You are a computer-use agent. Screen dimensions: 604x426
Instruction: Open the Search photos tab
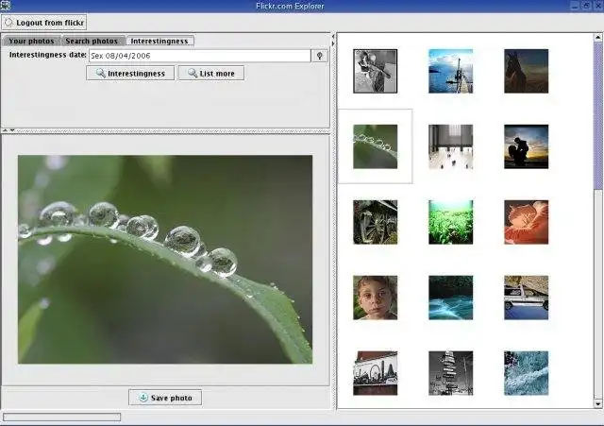tap(92, 41)
